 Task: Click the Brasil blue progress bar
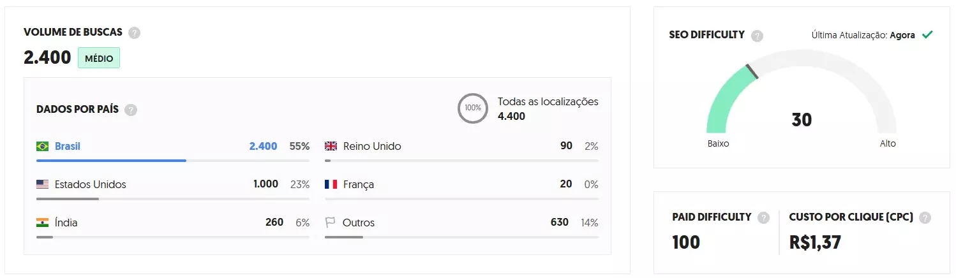click(111, 161)
